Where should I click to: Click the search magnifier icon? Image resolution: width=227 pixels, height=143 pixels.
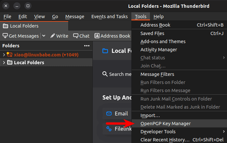point(105,74)
